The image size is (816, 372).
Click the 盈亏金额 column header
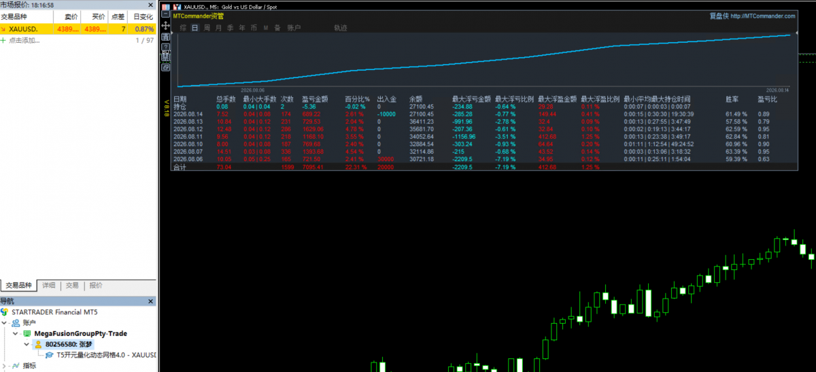coord(316,99)
